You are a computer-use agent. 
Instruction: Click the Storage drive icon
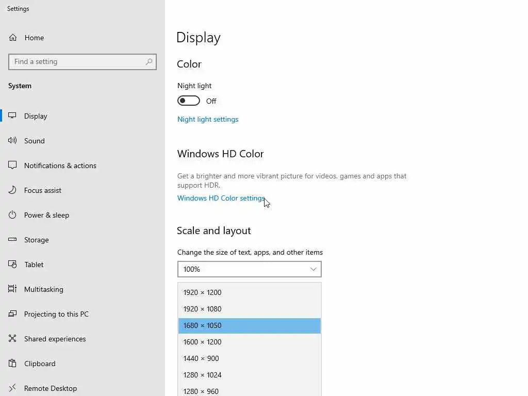(x=12, y=239)
